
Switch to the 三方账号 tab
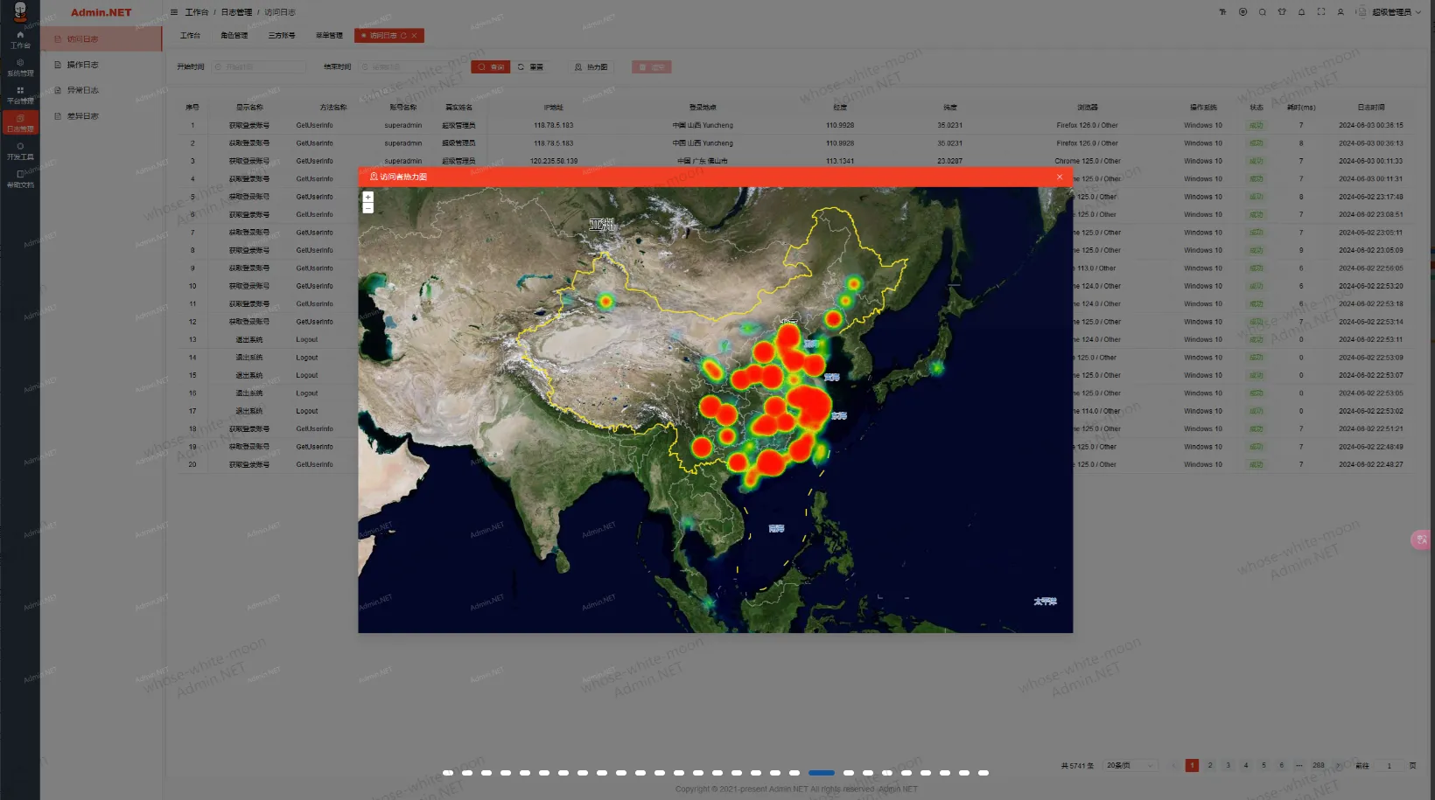pyautogui.click(x=282, y=36)
